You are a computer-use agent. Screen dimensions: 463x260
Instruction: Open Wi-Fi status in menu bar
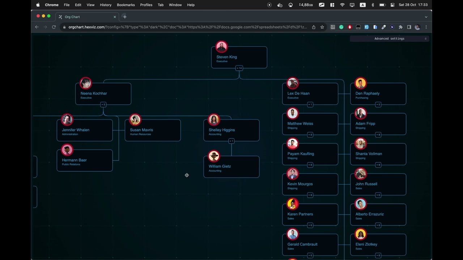[x=342, y=5]
